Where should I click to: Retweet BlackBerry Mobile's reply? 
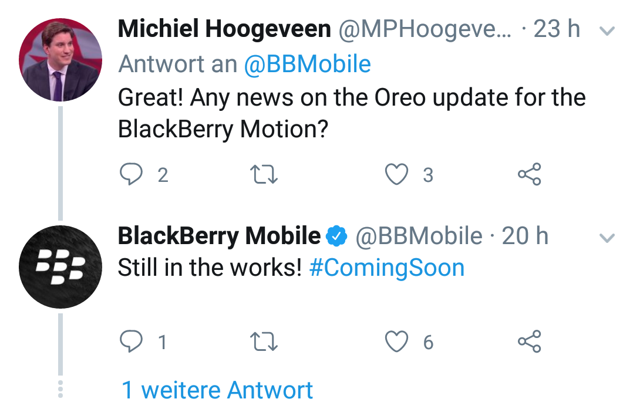coord(264,342)
